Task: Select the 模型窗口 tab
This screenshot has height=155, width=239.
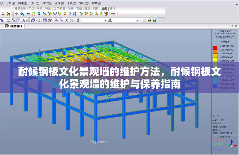Action: click(x=16, y=26)
